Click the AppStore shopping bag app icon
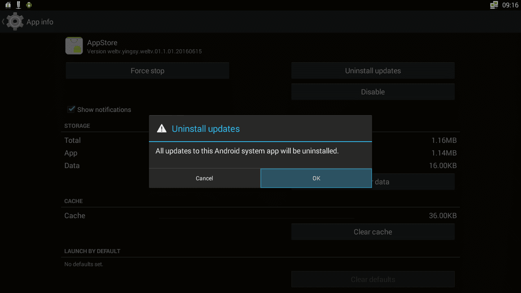 click(x=74, y=46)
